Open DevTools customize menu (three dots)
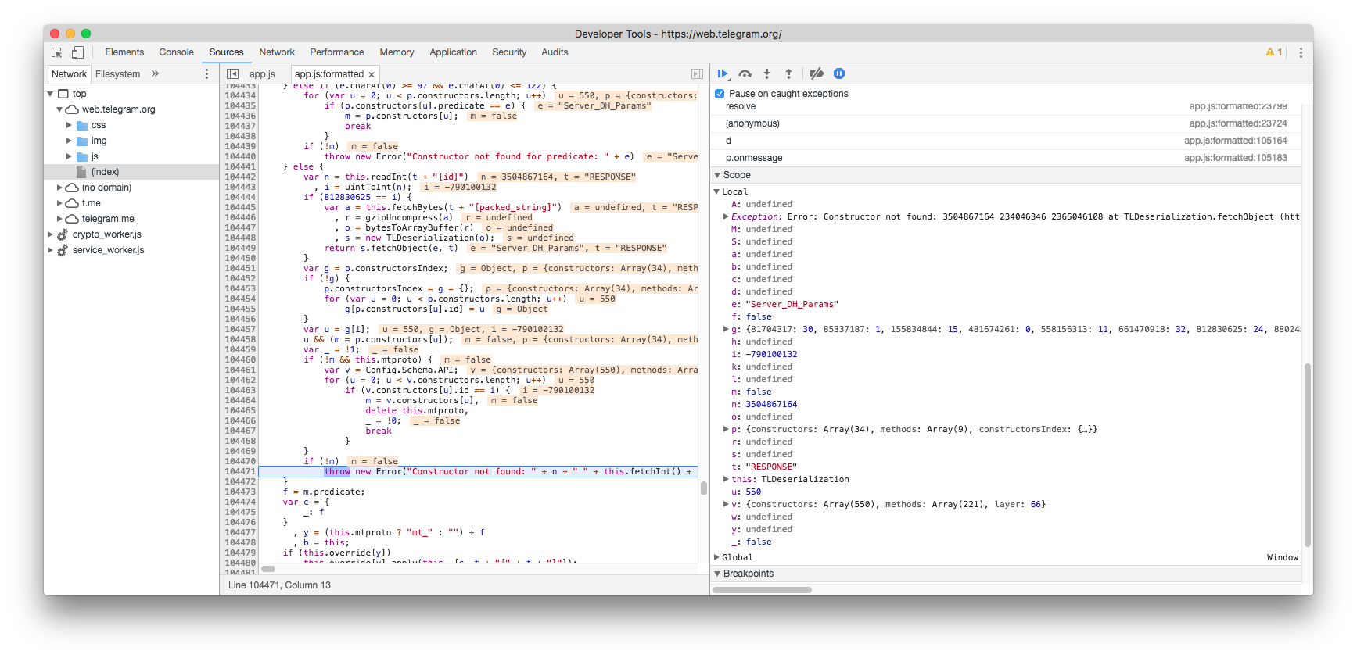 [x=1301, y=52]
